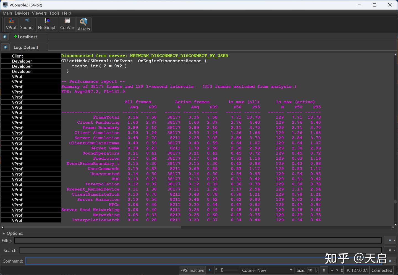This screenshot has width=398, height=275.
Task: Click the play arrow next to FPS: Inactive
Action: click(210, 270)
